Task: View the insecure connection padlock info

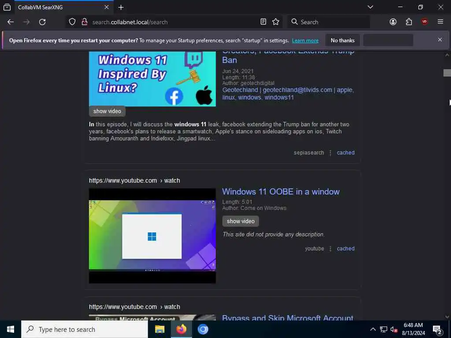Action: (x=85, y=22)
